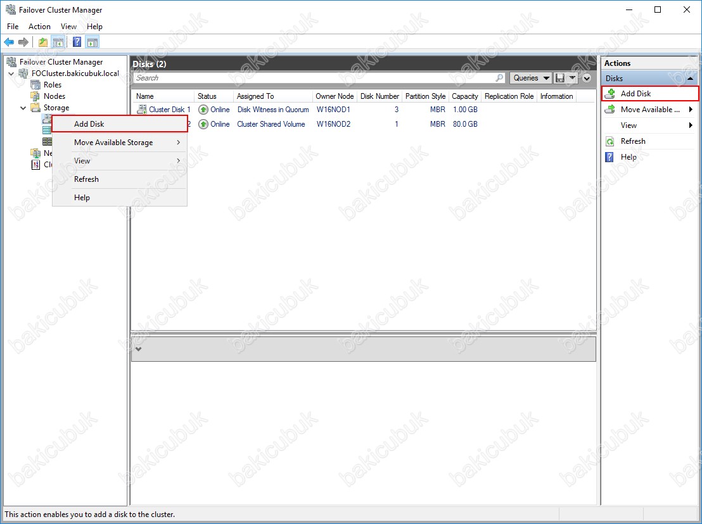
Task: Click the 'Cluster Shared Volume' cell
Action: click(271, 124)
